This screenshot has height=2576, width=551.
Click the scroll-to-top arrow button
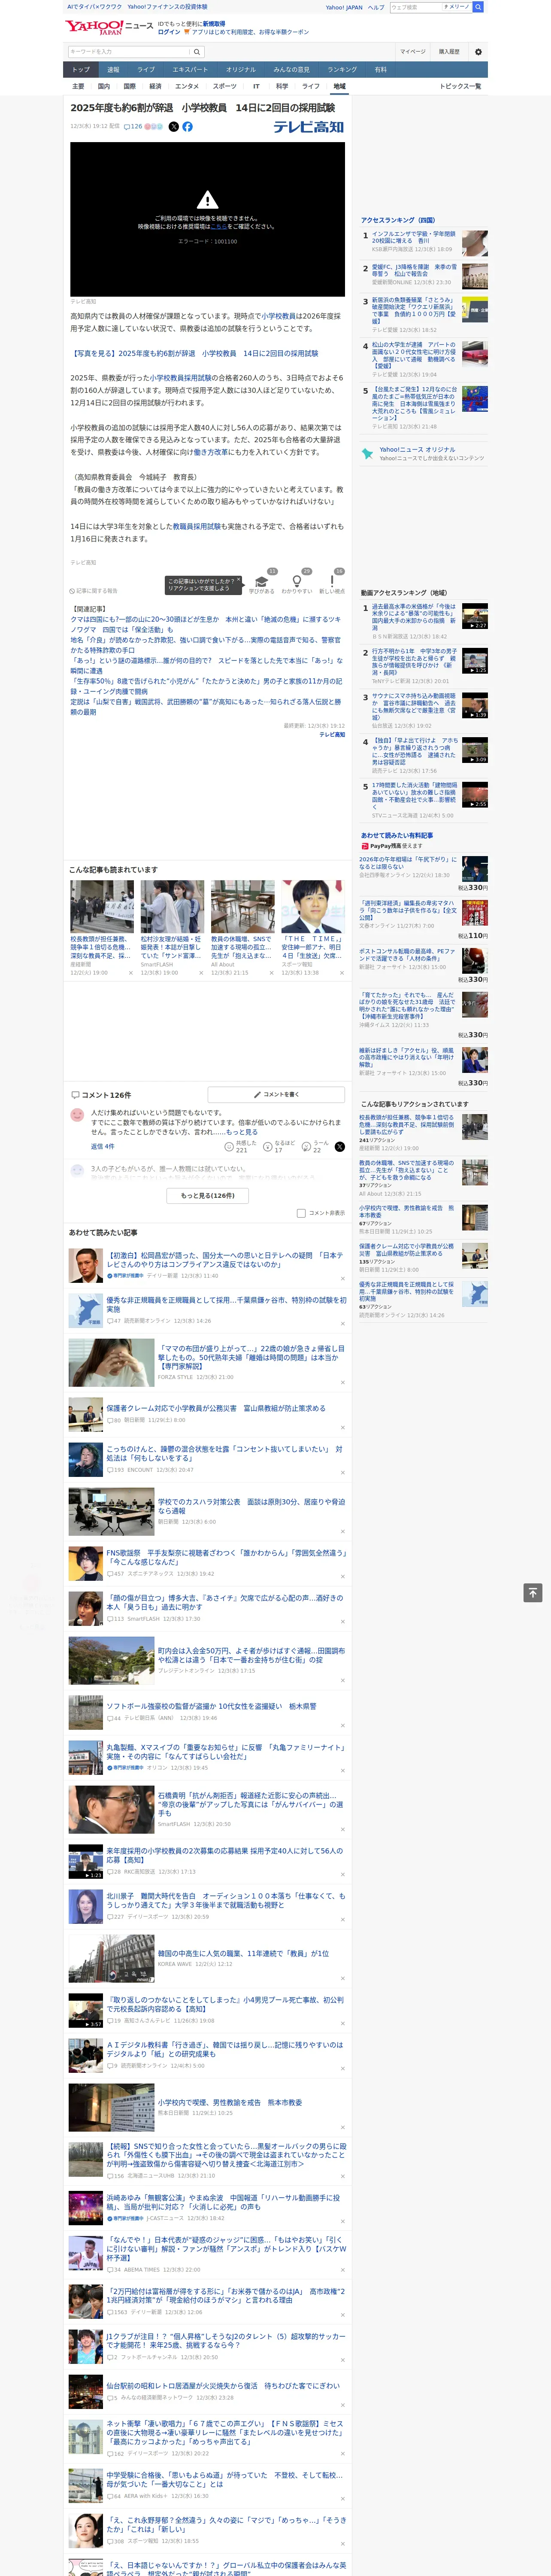(x=533, y=1593)
